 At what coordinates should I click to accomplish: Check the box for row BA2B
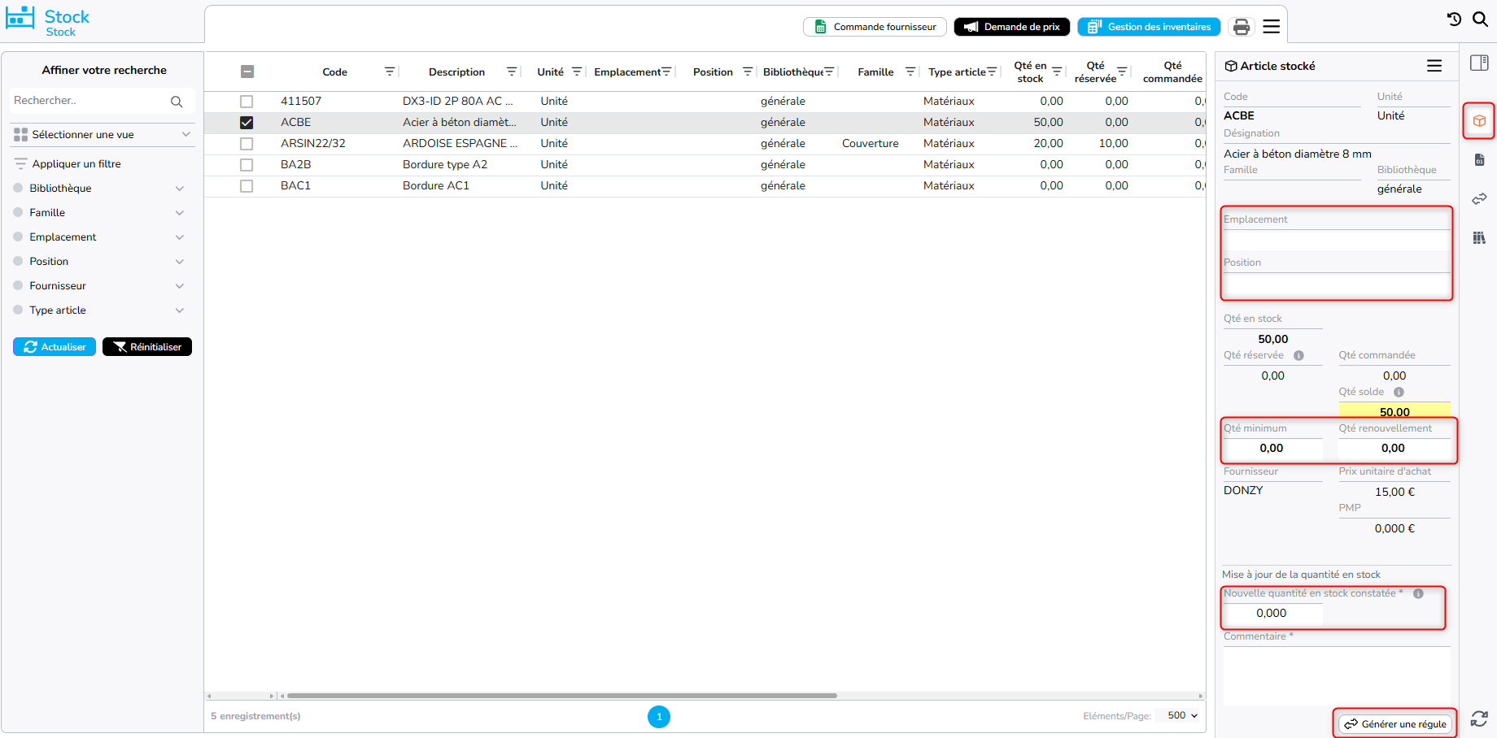point(247,165)
